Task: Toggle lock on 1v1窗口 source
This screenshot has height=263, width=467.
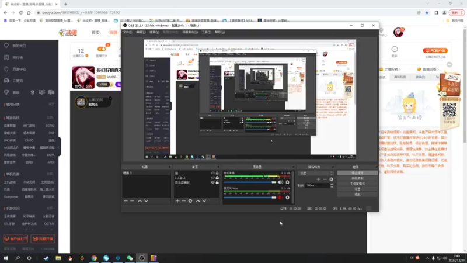Action: point(217,178)
